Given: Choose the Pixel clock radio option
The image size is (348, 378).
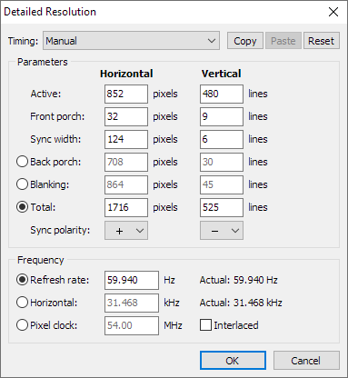Looking at the screenshot, I should pyautogui.click(x=22, y=325).
